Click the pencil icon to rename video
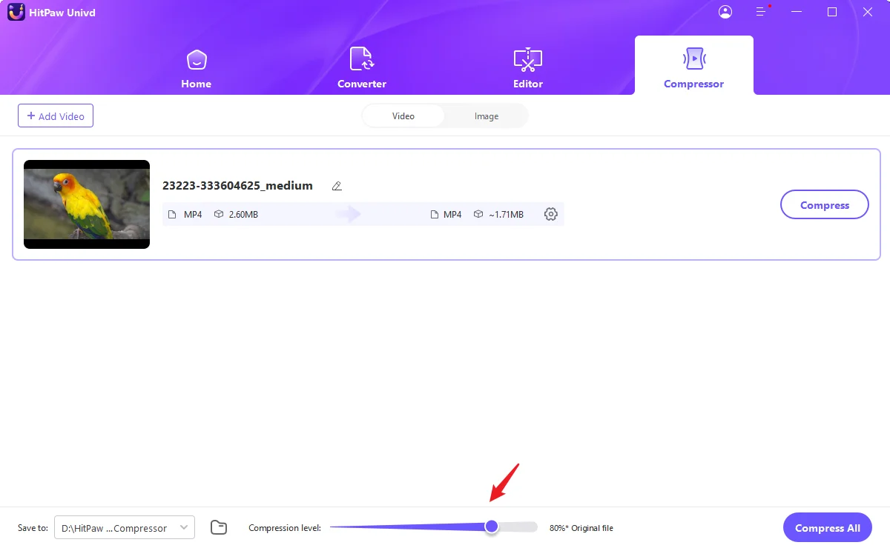 337,186
